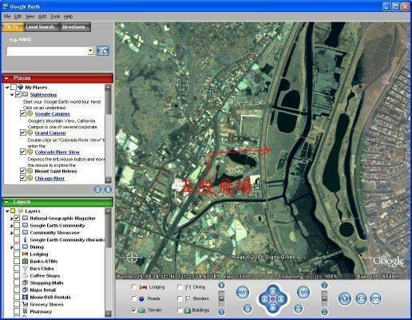Disable Terrain checkbox in bottom panel
Viewport: 412px width, 320px height.
[134, 310]
